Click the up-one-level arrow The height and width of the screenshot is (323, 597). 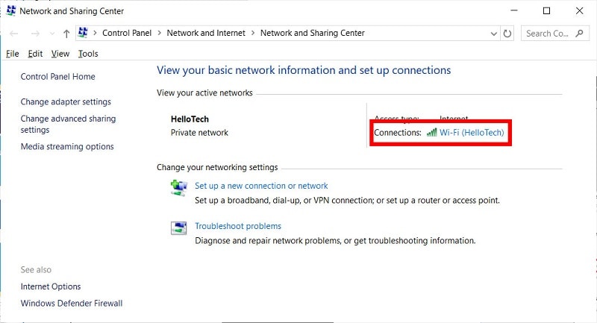66,34
